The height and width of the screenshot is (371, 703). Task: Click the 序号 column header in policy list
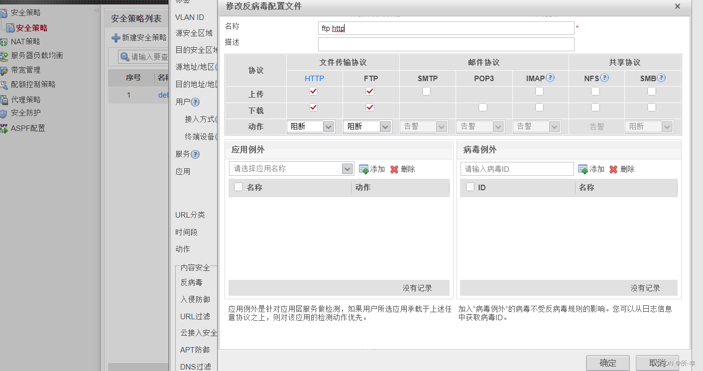tap(133, 78)
